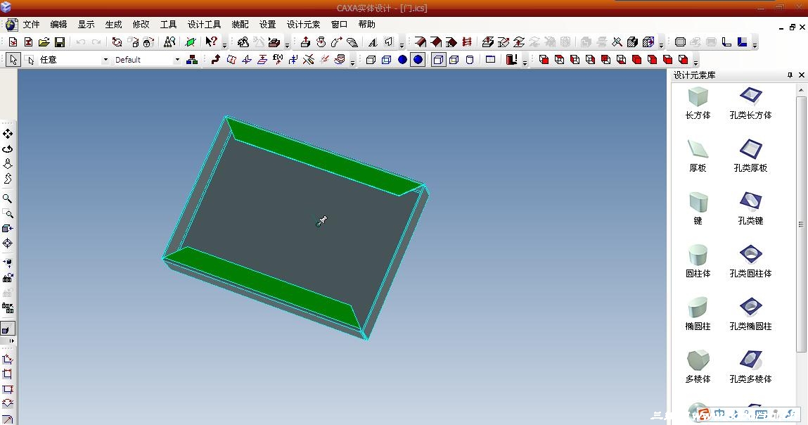Pick the 孔类长方体 element thumbnail
The height and width of the screenshot is (425, 808).
point(751,96)
